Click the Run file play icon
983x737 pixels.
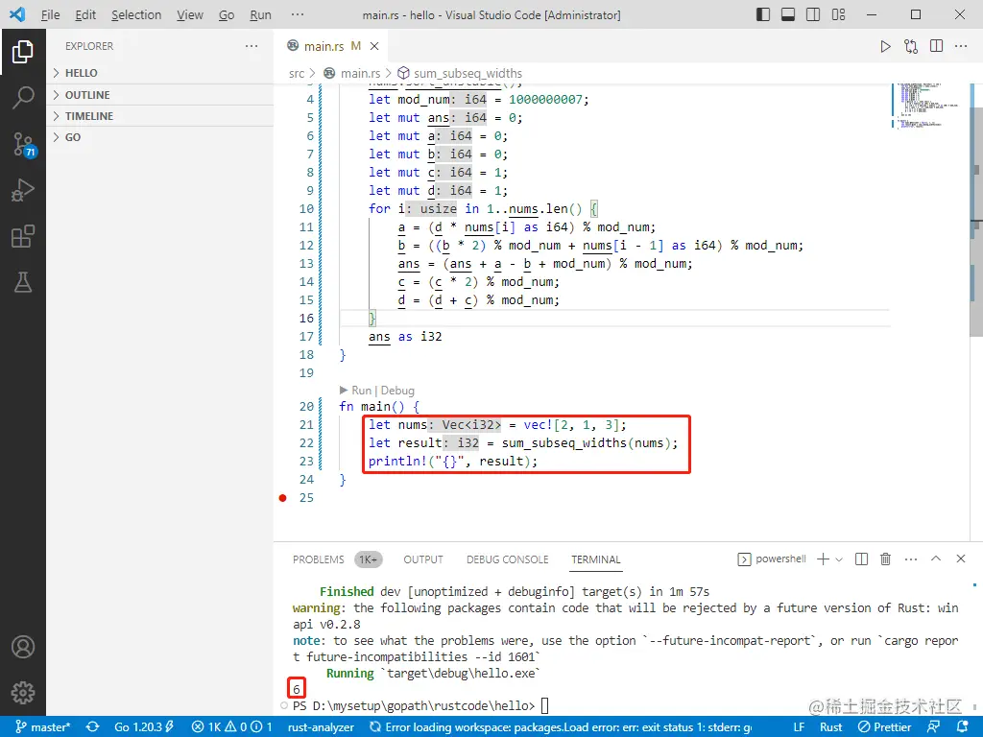coord(885,46)
